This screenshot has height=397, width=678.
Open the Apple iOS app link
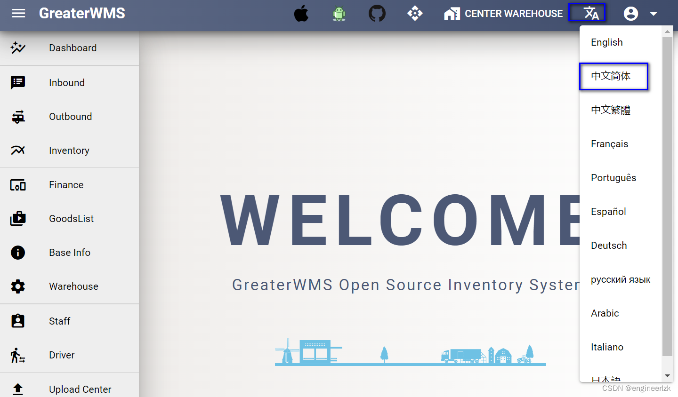point(301,14)
